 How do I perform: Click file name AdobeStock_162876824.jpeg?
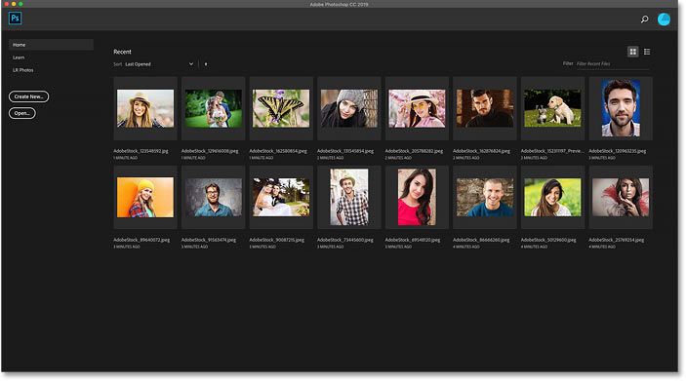coord(482,151)
